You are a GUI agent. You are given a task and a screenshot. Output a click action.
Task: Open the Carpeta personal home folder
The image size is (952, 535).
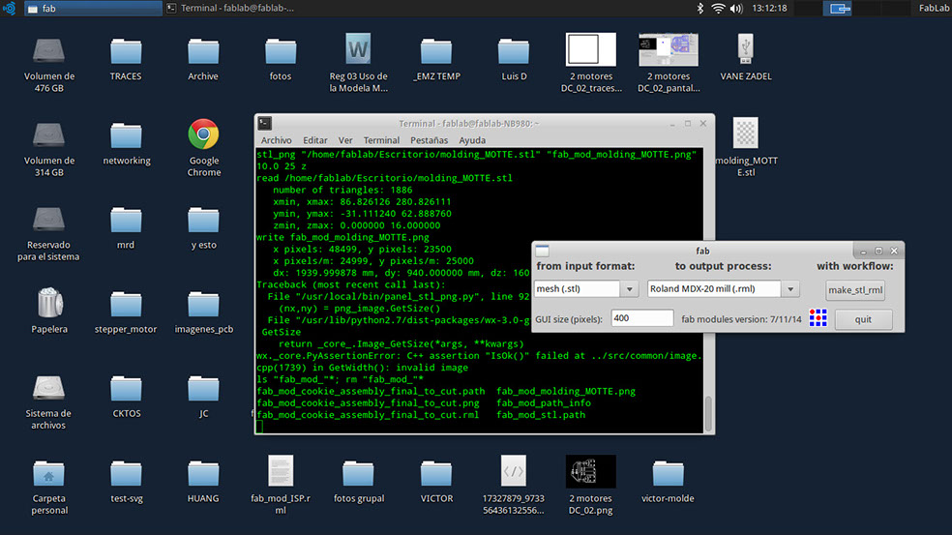(x=48, y=474)
